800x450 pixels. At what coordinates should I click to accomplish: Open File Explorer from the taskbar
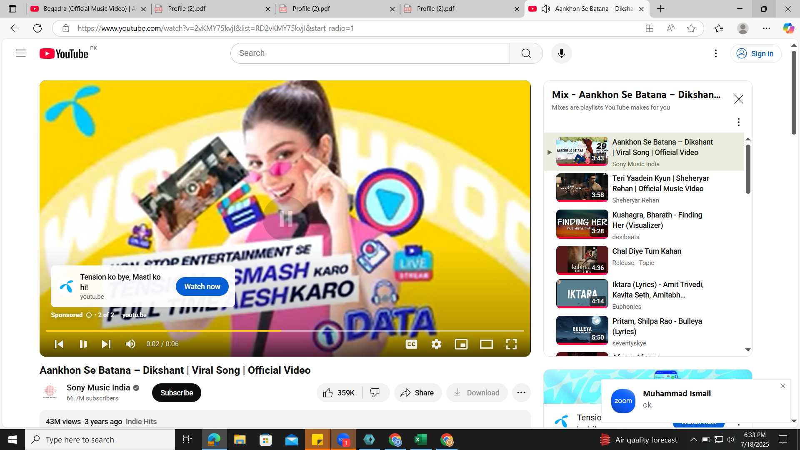click(x=240, y=440)
